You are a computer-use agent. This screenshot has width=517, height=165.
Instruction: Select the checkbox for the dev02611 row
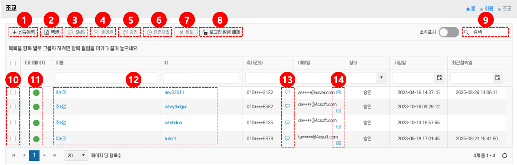tap(13, 92)
